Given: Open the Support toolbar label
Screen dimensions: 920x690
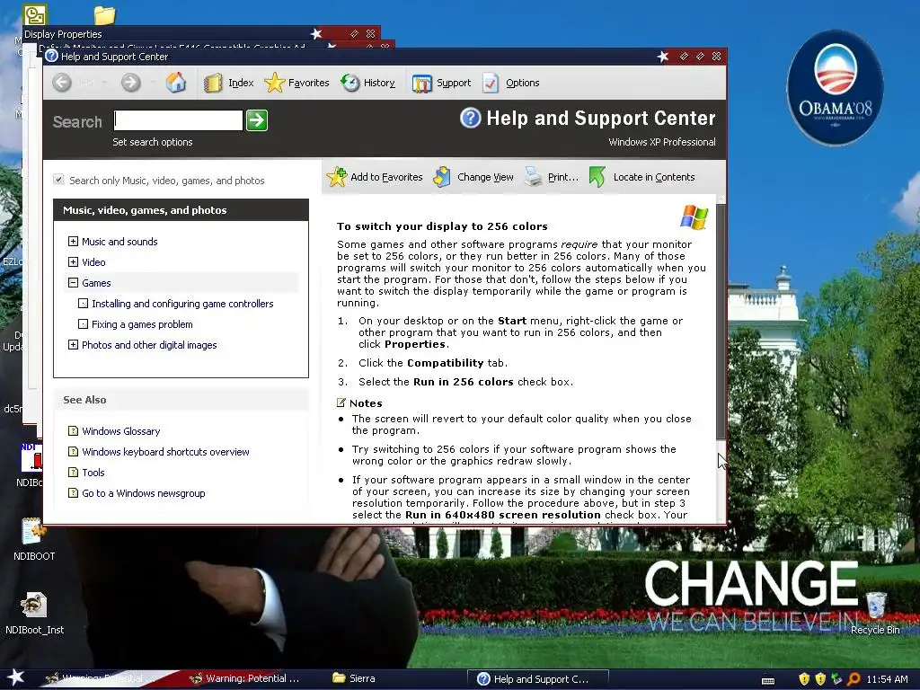Looking at the screenshot, I should click(x=454, y=83).
